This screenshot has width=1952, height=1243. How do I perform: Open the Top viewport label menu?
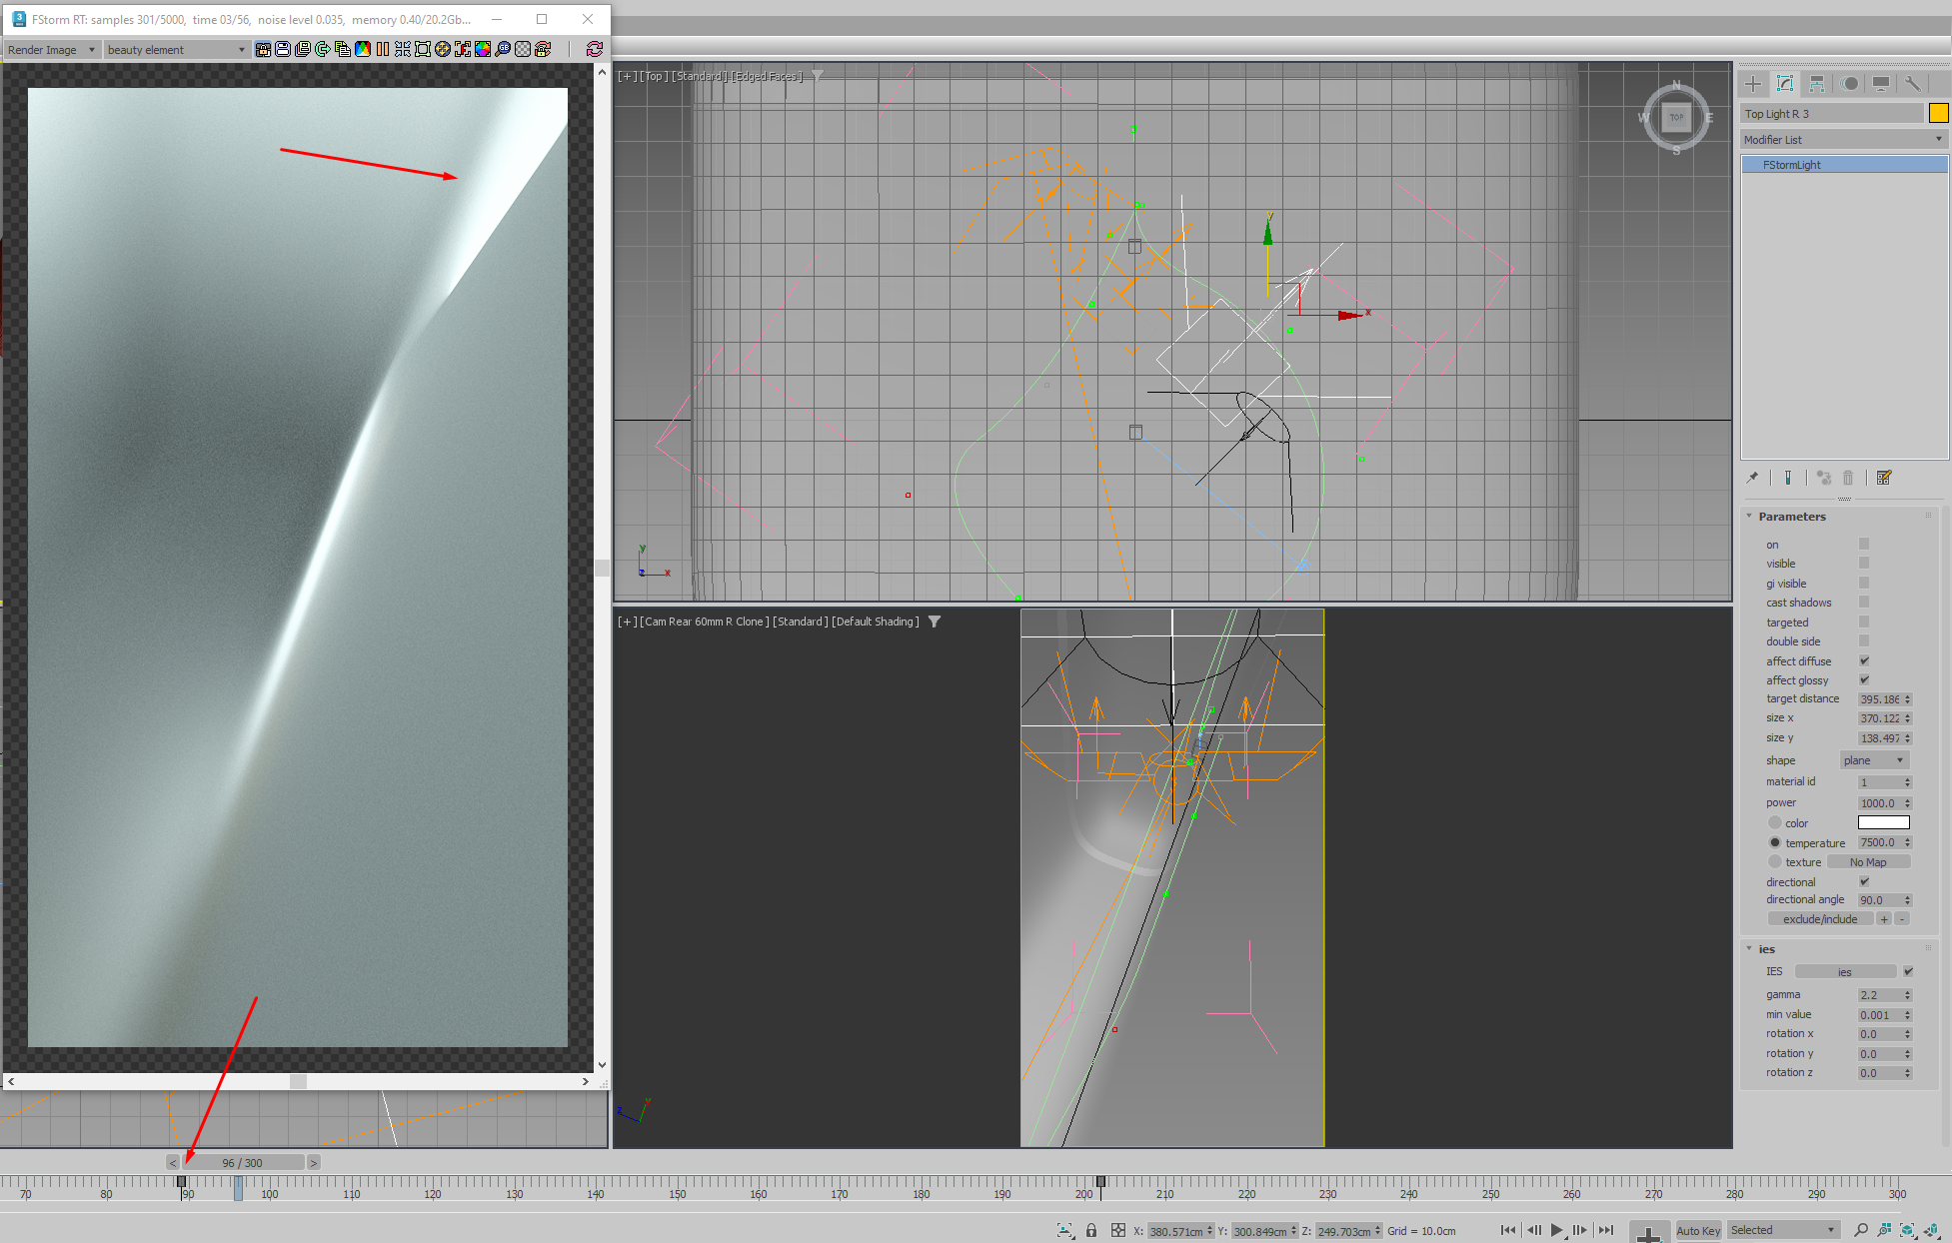click(654, 76)
